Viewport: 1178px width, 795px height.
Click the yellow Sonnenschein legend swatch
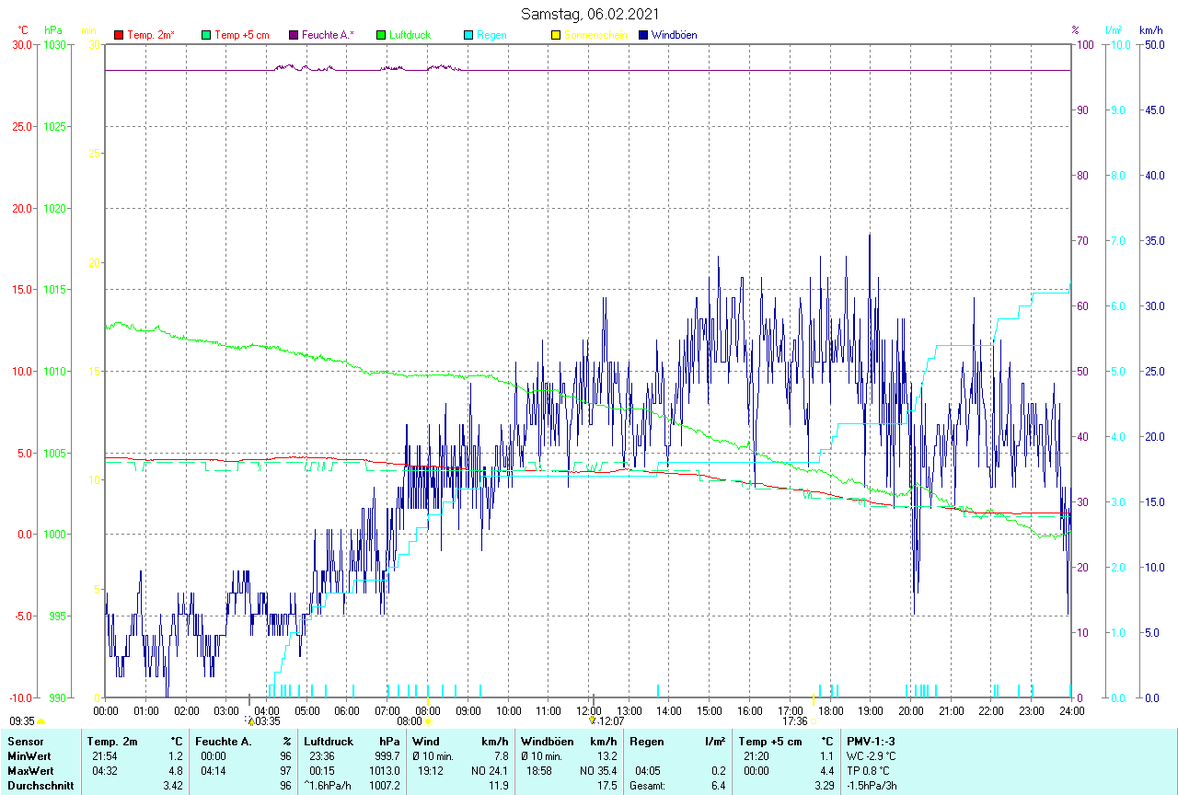pyautogui.click(x=556, y=35)
